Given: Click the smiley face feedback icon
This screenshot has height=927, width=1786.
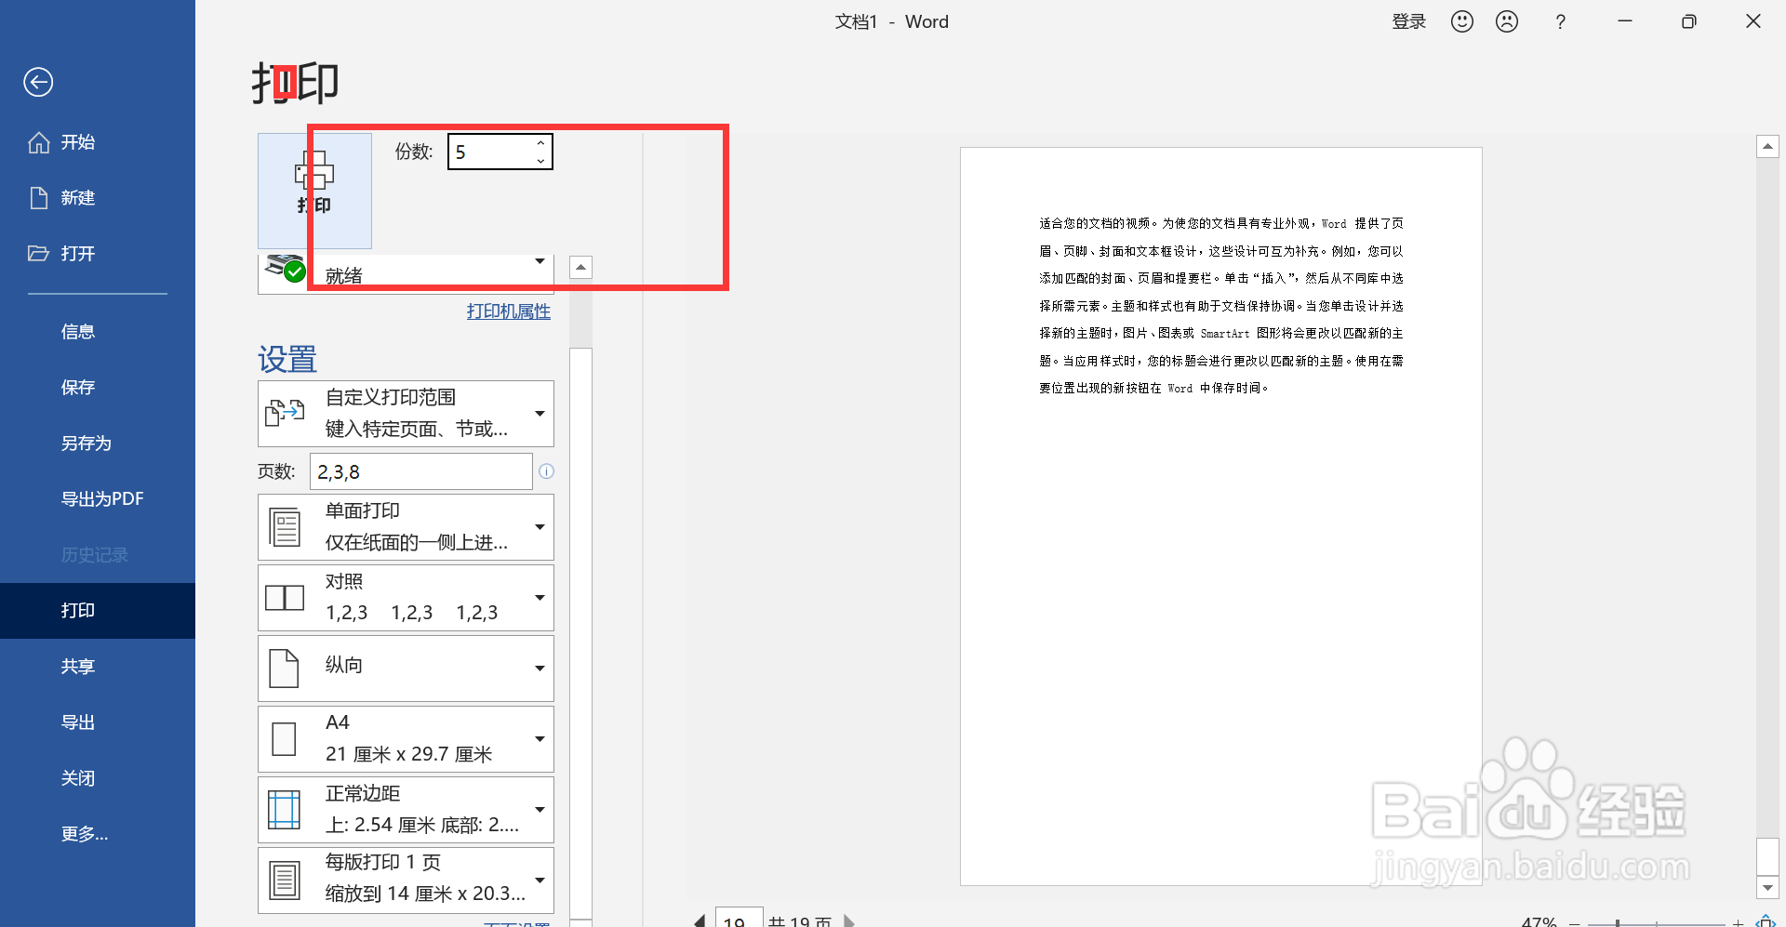Looking at the screenshot, I should (1462, 21).
